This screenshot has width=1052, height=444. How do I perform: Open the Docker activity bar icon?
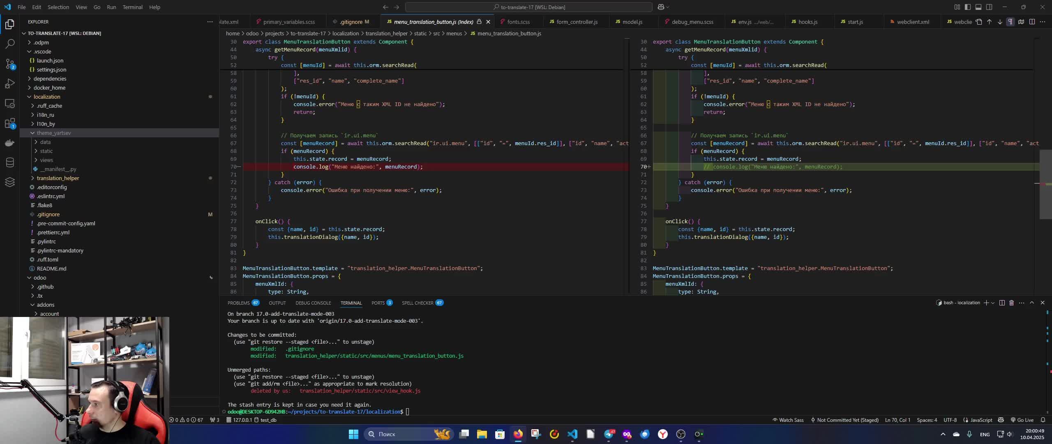pos(10,143)
